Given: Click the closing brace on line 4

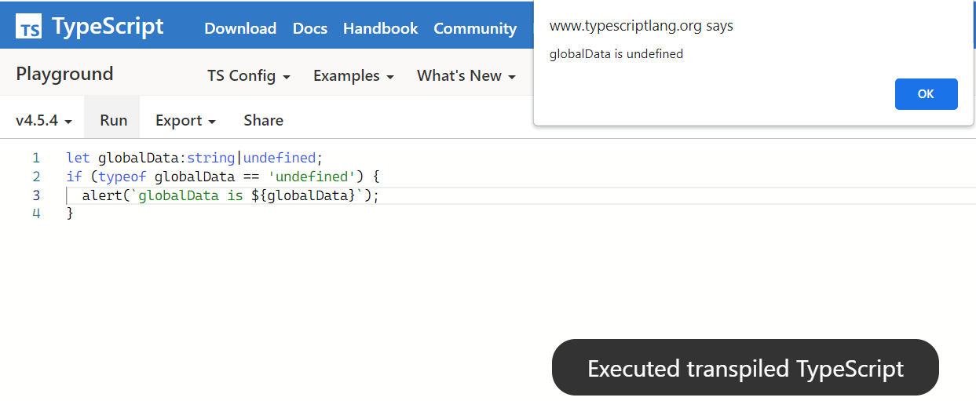Looking at the screenshot, I should (70, 213).
